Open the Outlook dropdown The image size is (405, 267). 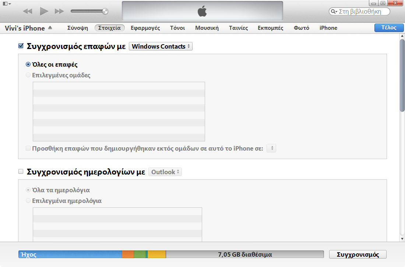point(165,172)
